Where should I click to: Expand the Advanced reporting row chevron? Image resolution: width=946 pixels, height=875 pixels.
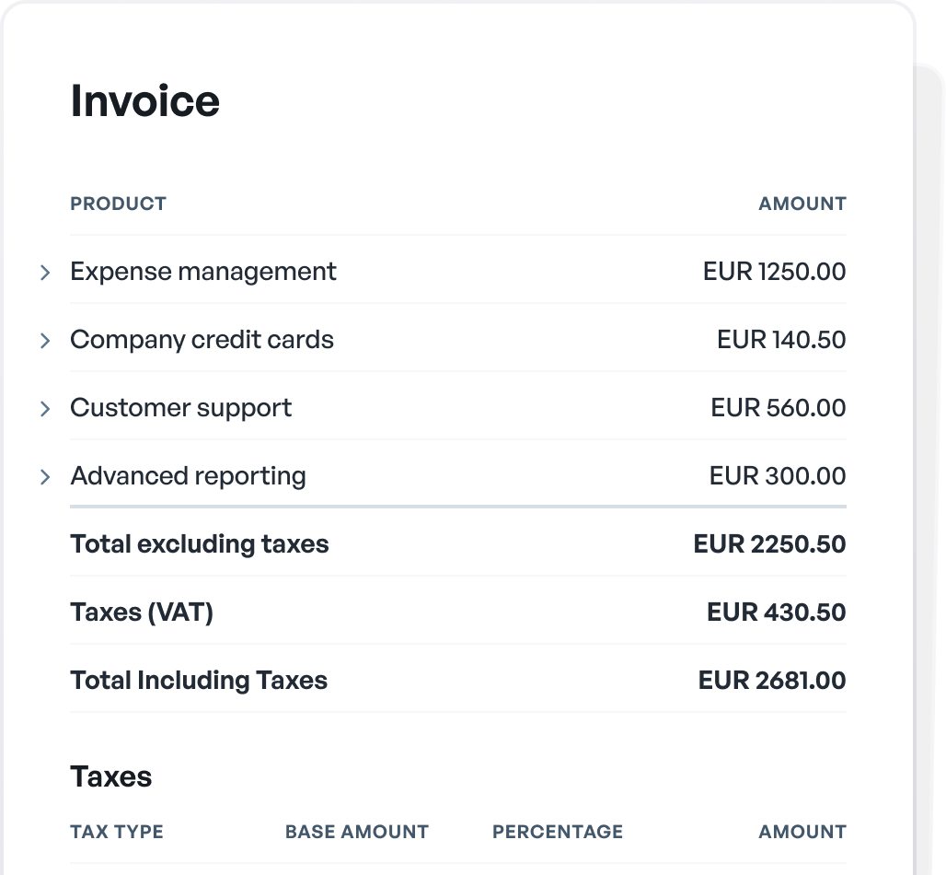(45, 477)
